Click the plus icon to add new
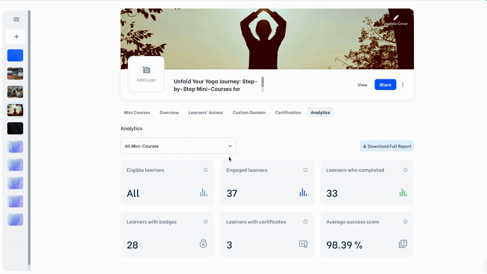 click(x=16, y=36)
